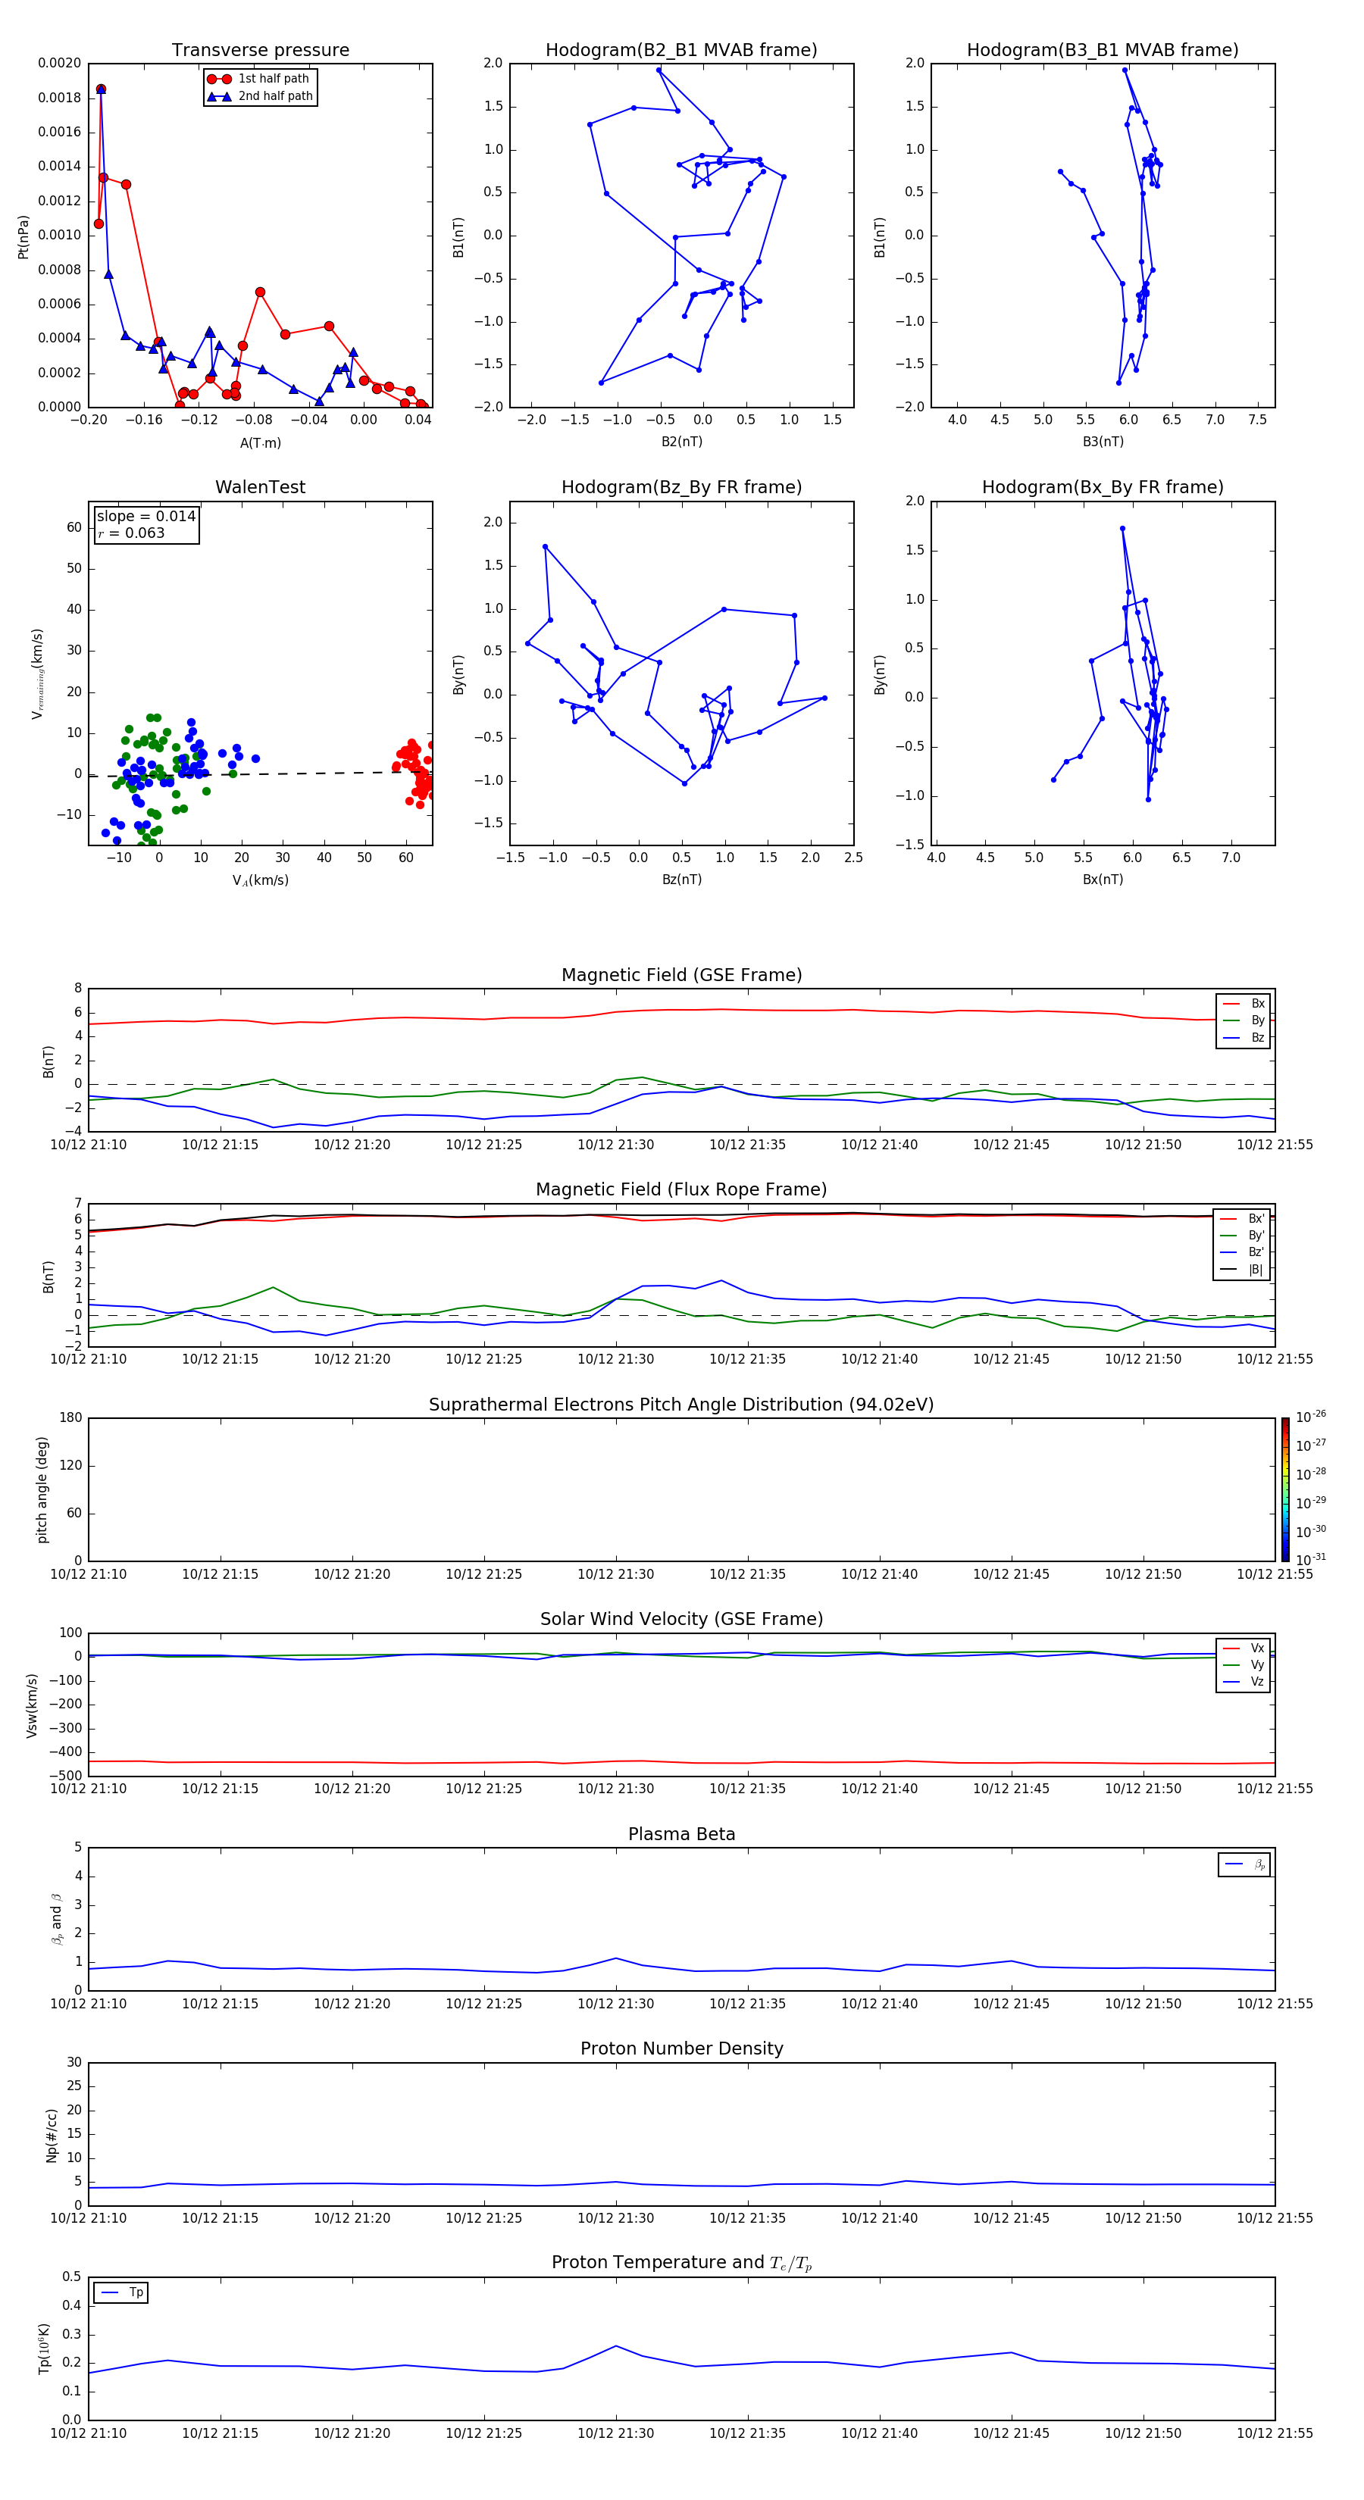
Task: Click the 'Vy' legend entry
Action: (x=1244, y=1664)
